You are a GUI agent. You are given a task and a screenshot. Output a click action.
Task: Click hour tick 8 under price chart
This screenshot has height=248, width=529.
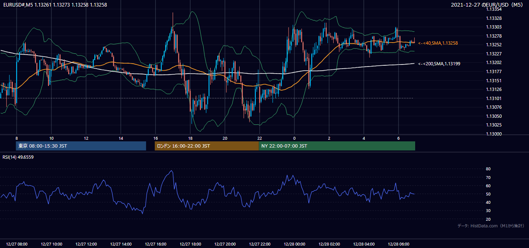pyautogui.click(x=17, y=138)
